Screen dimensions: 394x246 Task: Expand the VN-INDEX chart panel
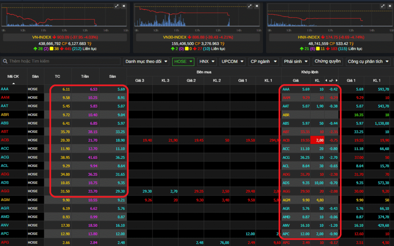coord(117,6)
